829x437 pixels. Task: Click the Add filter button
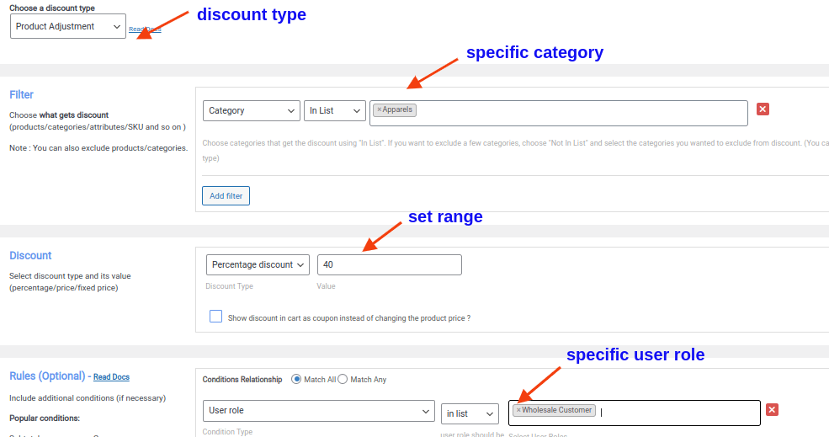click(226, 196)
